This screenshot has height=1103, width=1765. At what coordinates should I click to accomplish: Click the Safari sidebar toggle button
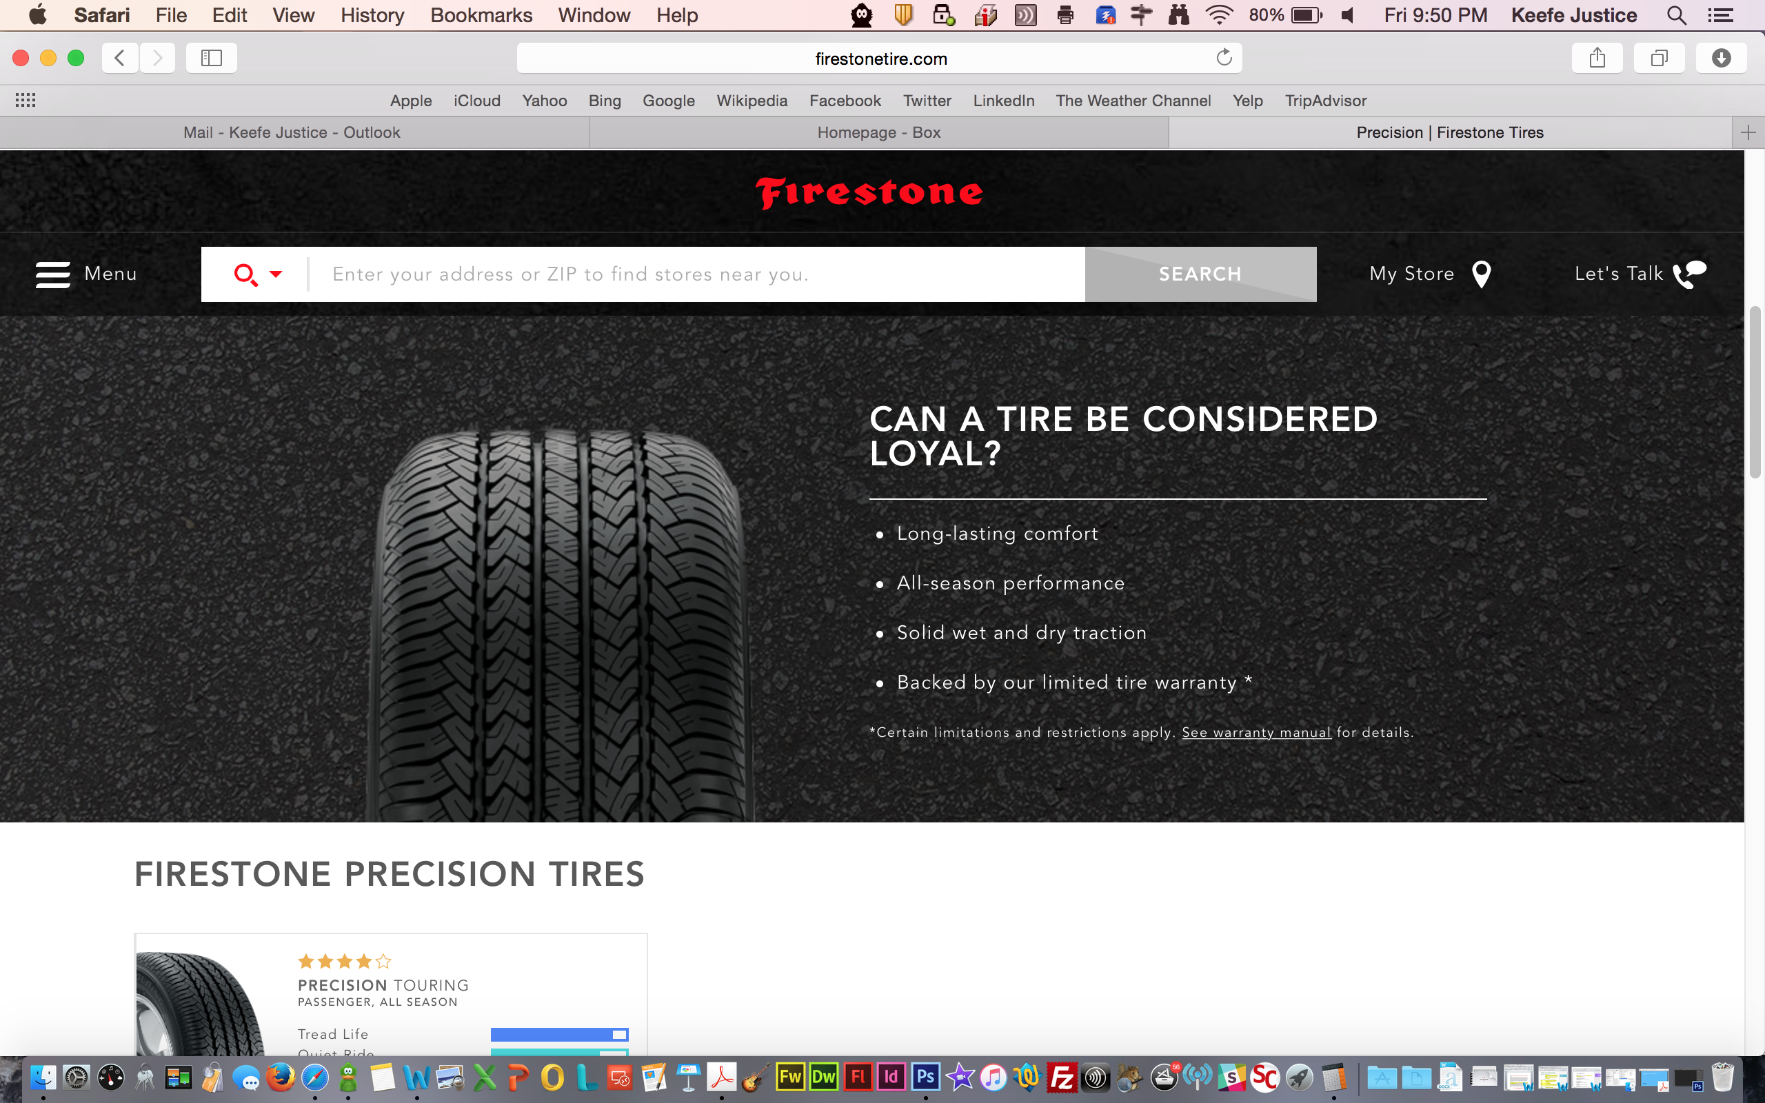click(x=211, y=58)
